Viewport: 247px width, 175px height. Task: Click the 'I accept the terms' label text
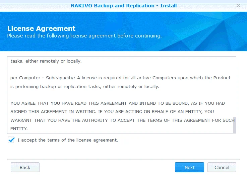68,140
